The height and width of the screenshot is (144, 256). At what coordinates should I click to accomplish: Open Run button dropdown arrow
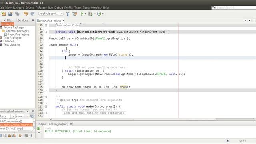(85, 14)
